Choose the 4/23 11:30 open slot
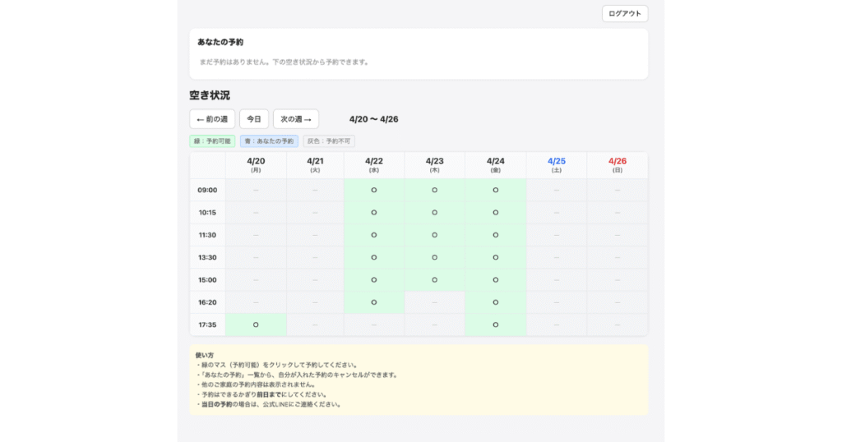 (x=435, y=235)
